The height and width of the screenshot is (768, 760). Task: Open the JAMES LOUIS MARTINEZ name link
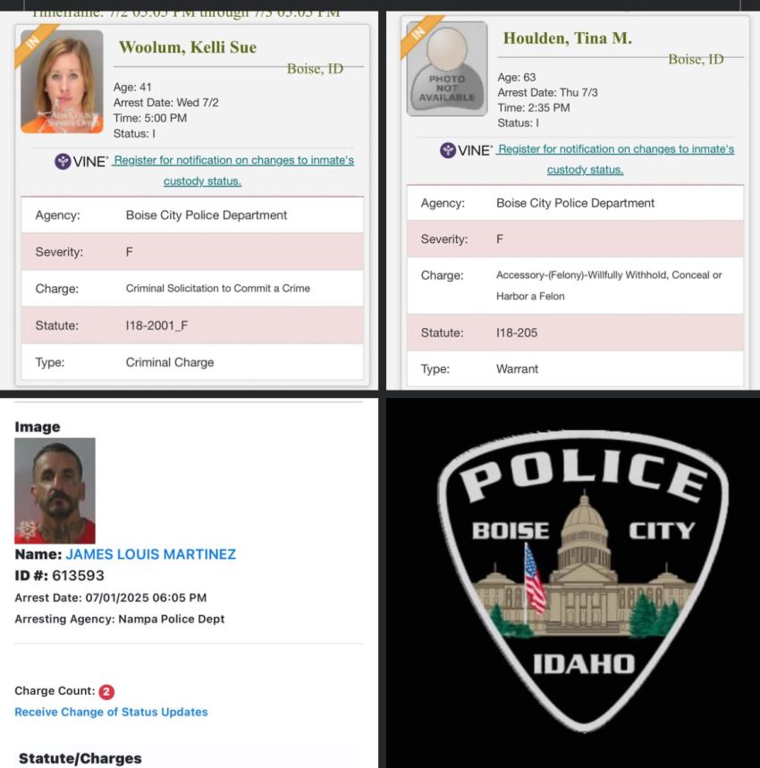pyautogui.click(x=151, y=554)
